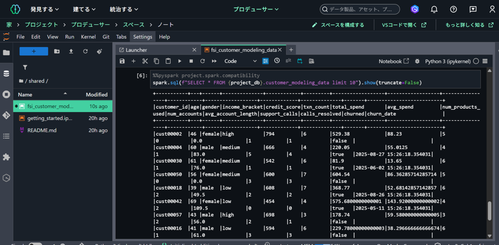Open the help question mark icon
The height and width of the screenshot is (245, 499).
click(x=453, y=9)
